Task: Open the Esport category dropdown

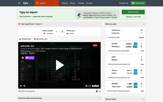Action: pyautogui.click(x=47, y=3)
